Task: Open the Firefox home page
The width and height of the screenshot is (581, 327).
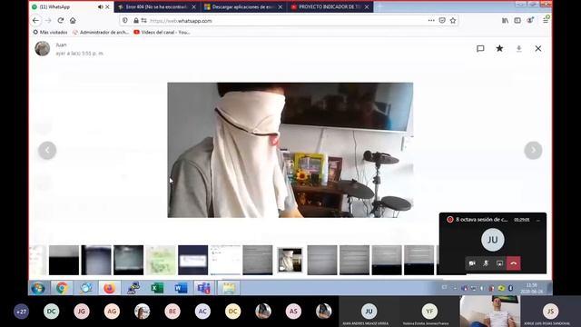Action: click(x=73, y=20)
